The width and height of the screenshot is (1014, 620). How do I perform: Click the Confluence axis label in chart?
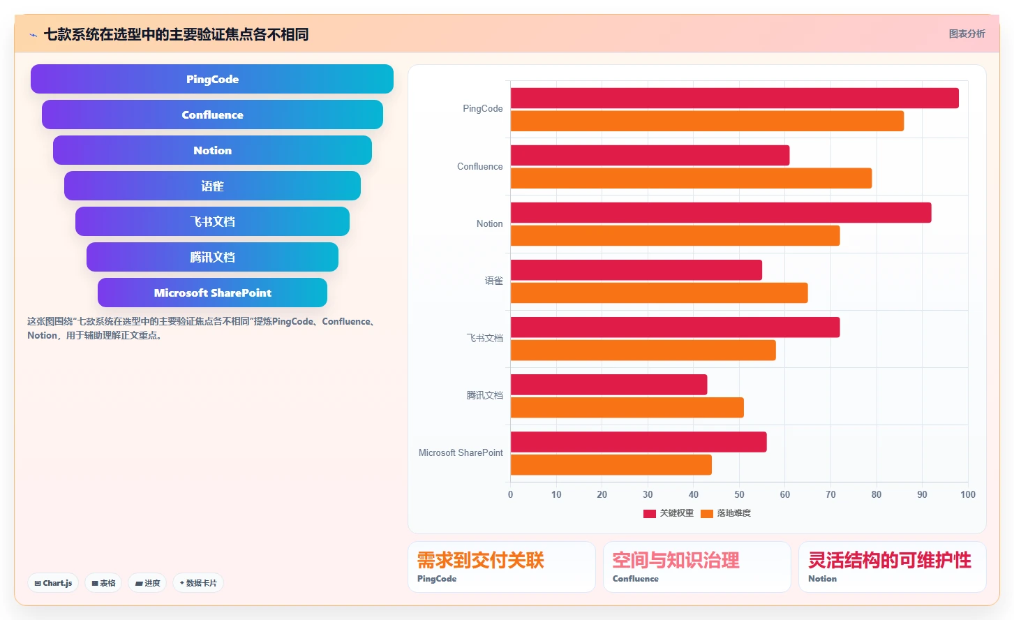pos(479,166)
